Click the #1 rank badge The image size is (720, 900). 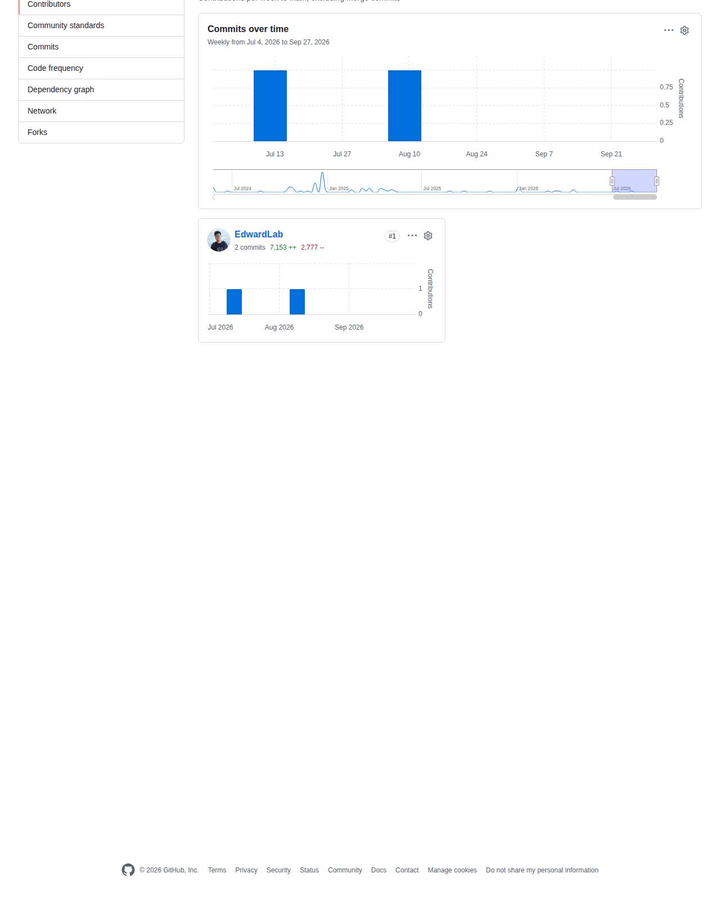click(x=392, y=236)
